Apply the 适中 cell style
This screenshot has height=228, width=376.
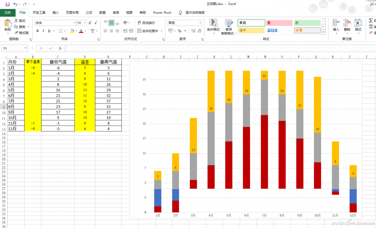click(x=251, y=30)
